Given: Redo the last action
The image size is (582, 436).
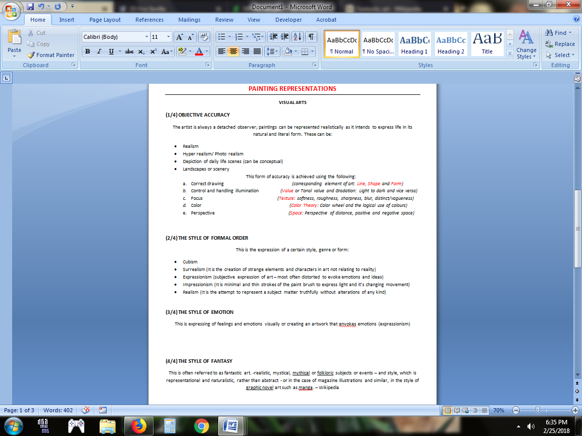Looking at the screenshot, I should pos(58,6).
